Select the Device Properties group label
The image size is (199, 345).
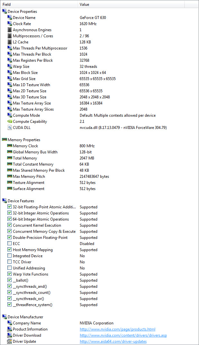point(23,12)
